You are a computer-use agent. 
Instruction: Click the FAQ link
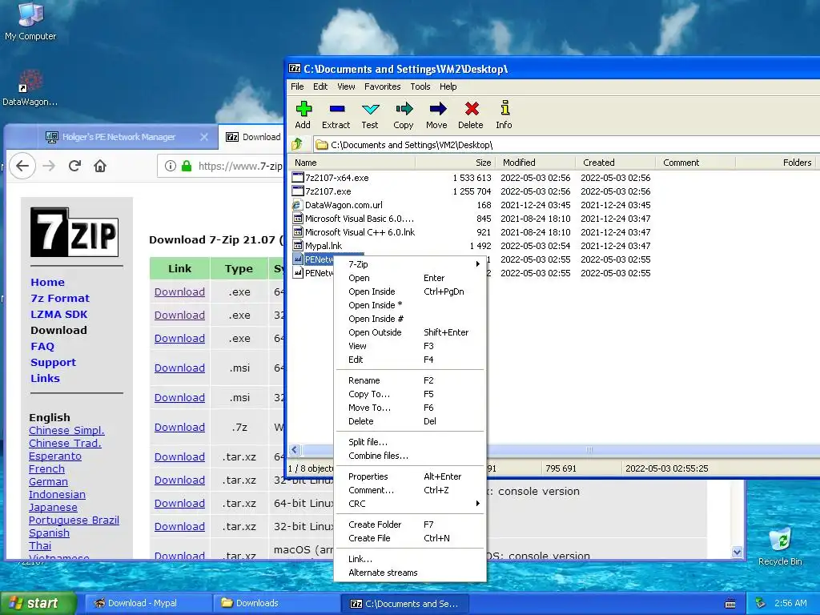(42, 346)
